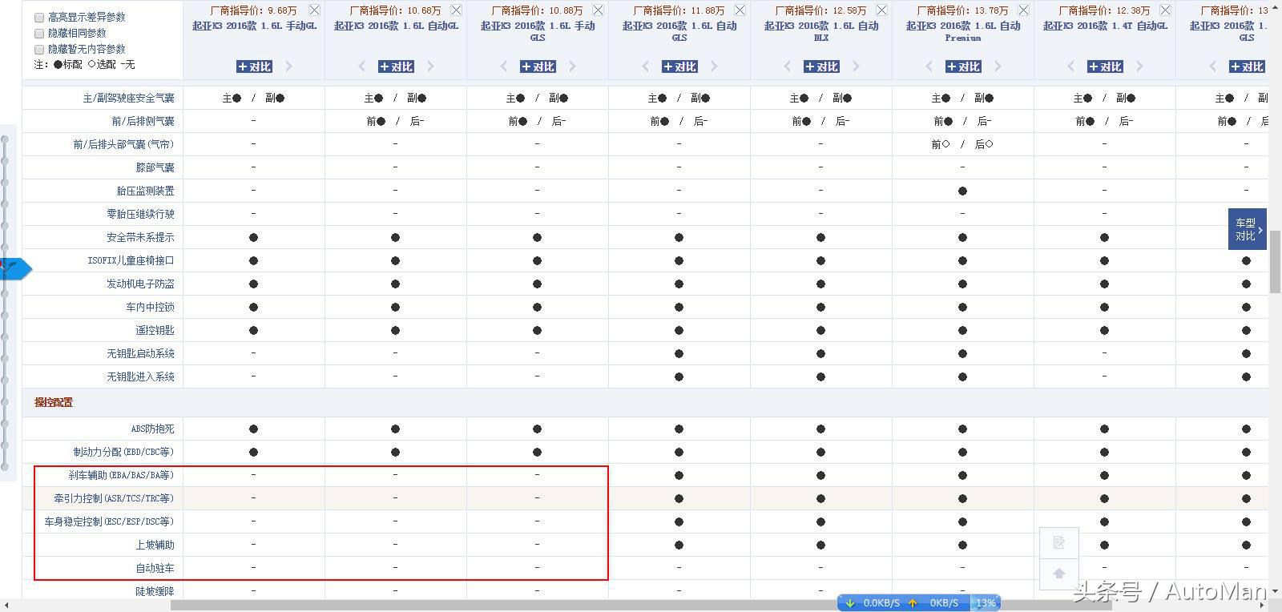Open 起亚K3 2016款 1.4T 自动GL link

pos(1105,26)
